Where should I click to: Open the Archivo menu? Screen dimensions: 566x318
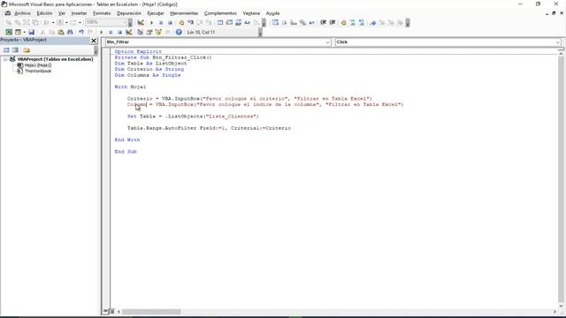(x=22, y=13)
